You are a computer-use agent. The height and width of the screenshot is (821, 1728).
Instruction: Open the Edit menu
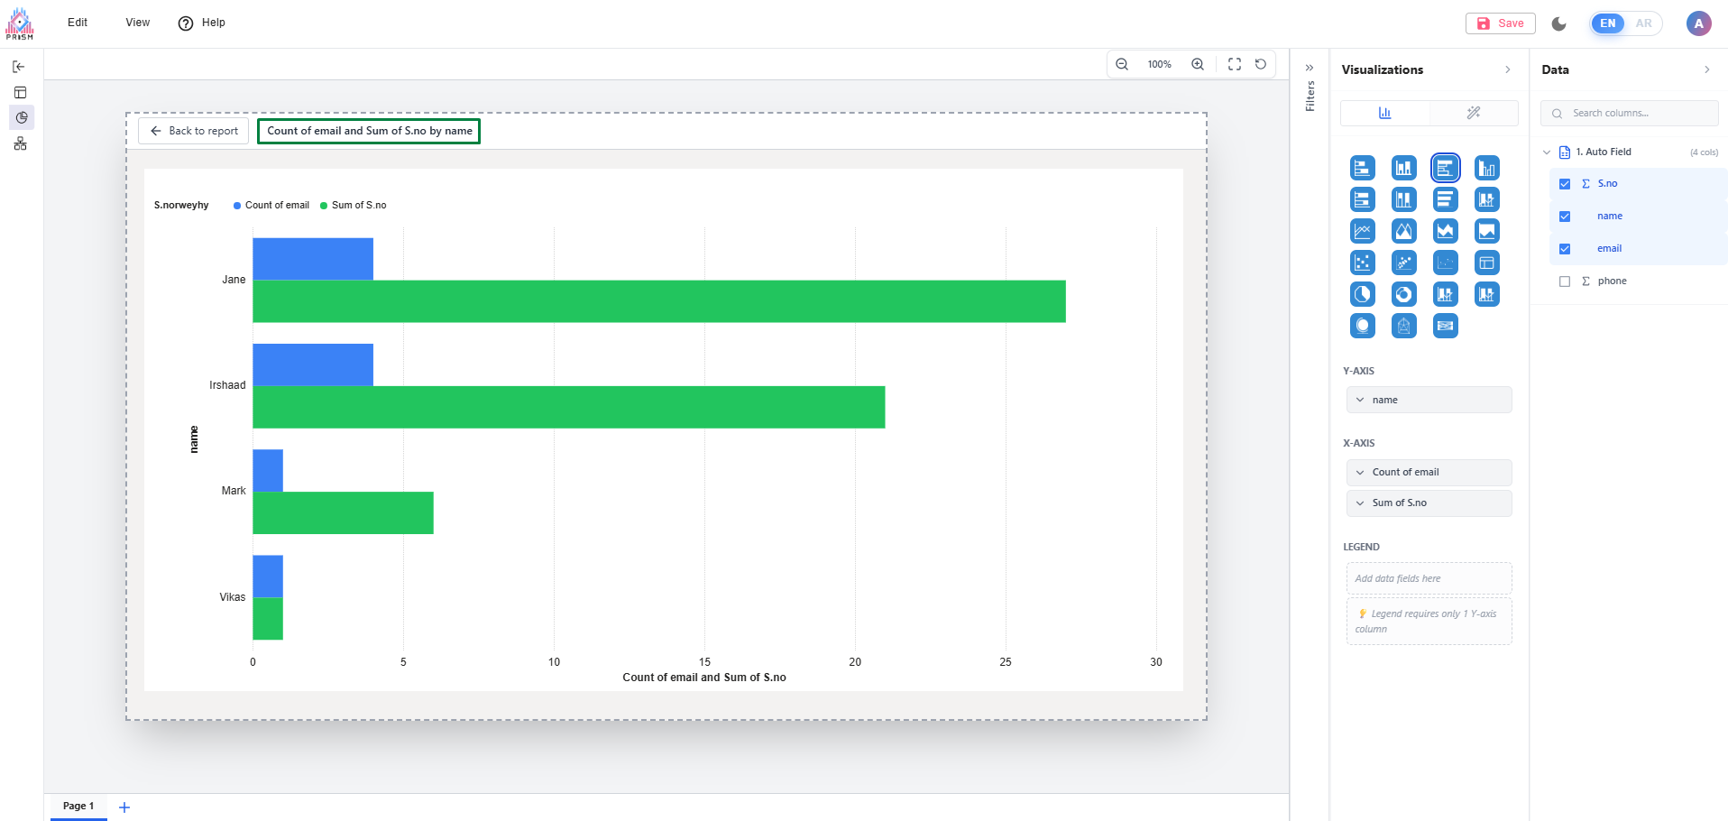78,23
